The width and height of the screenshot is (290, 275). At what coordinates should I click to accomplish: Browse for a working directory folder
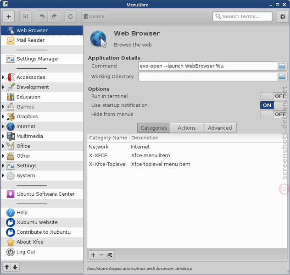point(282,77)
